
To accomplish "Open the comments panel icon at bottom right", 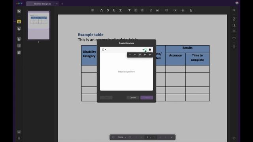I will 234,138.
